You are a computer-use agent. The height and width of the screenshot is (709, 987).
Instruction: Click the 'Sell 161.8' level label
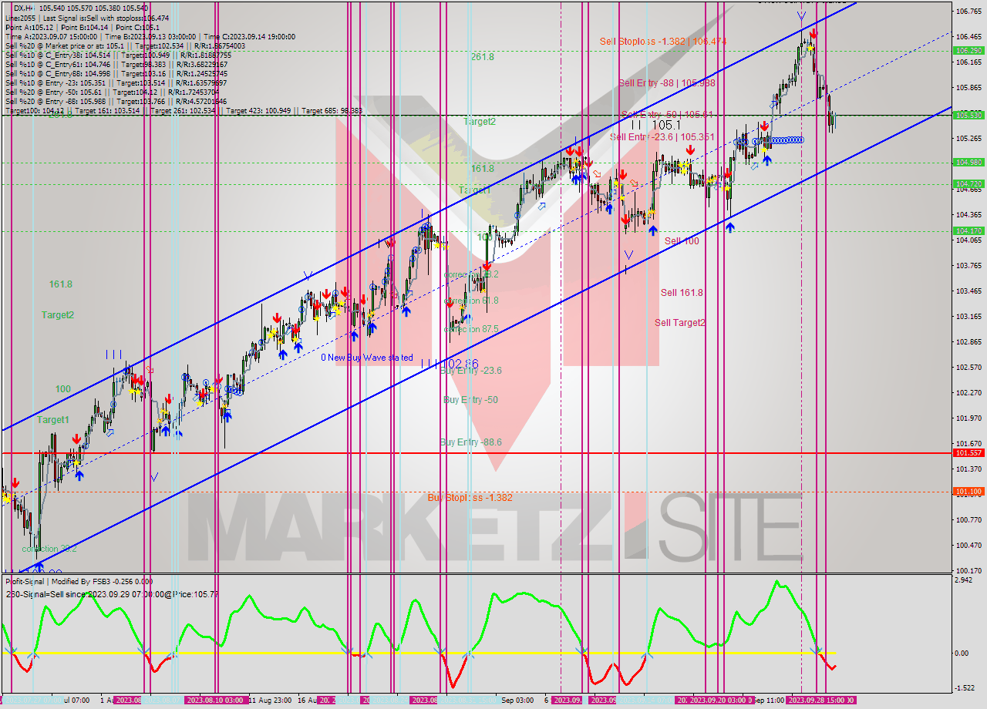pos(682,293)
